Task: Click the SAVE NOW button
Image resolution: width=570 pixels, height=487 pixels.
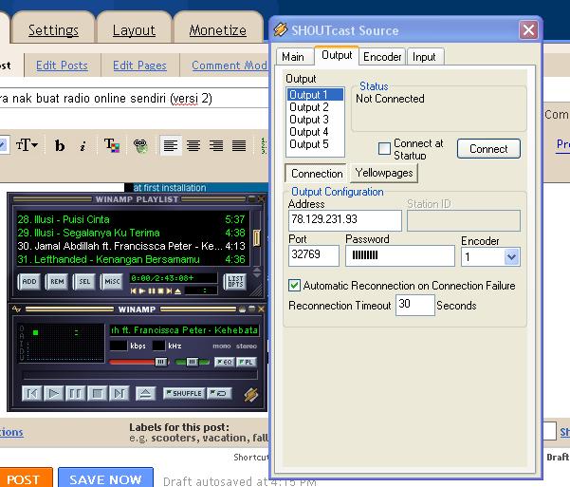Action: pos(106,478)
